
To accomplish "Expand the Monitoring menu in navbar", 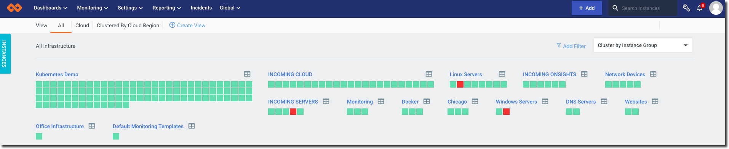I will (x=93, y=8).
